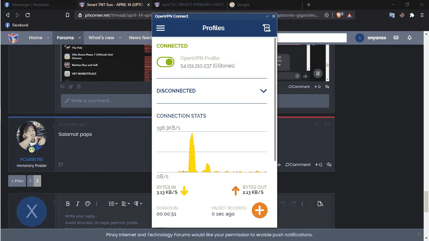Click the redo arrow in reply editor
Viewport: 429px width, 241px height.
pyautogui.click(x=293, y=204)
